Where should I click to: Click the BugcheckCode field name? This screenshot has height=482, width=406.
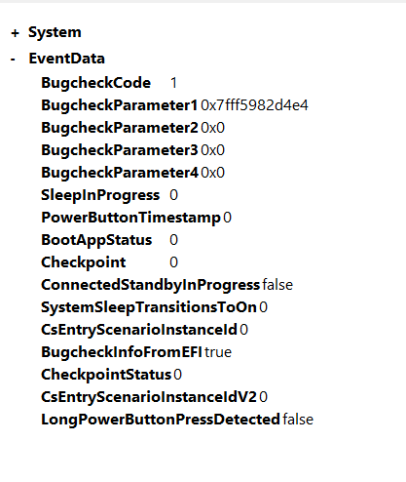click(96, 83)
